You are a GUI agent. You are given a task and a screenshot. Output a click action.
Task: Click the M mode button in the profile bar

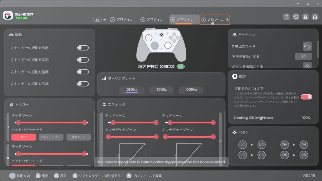pos(97,19)
